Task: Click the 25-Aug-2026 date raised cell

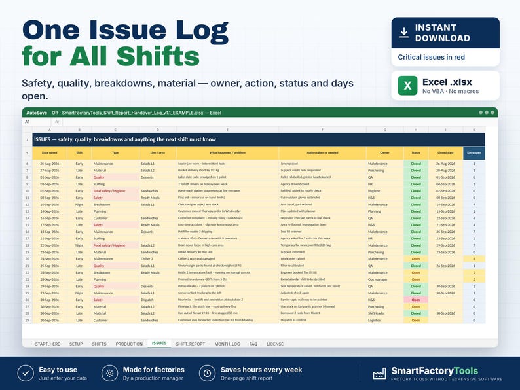Action: [x=49, y=164]
